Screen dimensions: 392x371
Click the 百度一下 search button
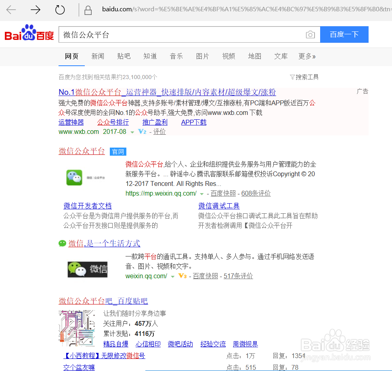tap(344, 34)
